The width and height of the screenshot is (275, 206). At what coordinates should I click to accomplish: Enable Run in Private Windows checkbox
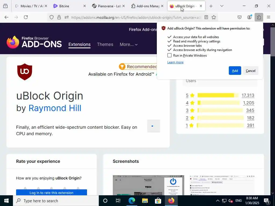coord(169,55)
